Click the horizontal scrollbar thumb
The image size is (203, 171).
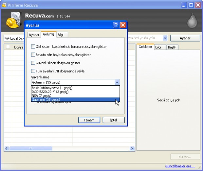click(31, 148)
